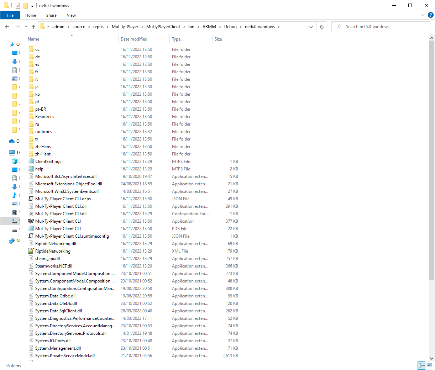Viewport: 435px width, 370px height.
Task: Refresh the folder with the refresh icon
Action: (x=322, y=27)
